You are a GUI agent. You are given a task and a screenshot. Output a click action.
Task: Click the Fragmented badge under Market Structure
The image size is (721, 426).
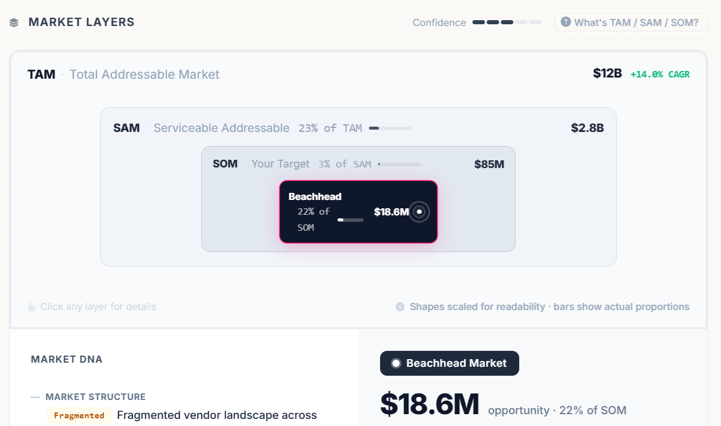tap(79, 415)
